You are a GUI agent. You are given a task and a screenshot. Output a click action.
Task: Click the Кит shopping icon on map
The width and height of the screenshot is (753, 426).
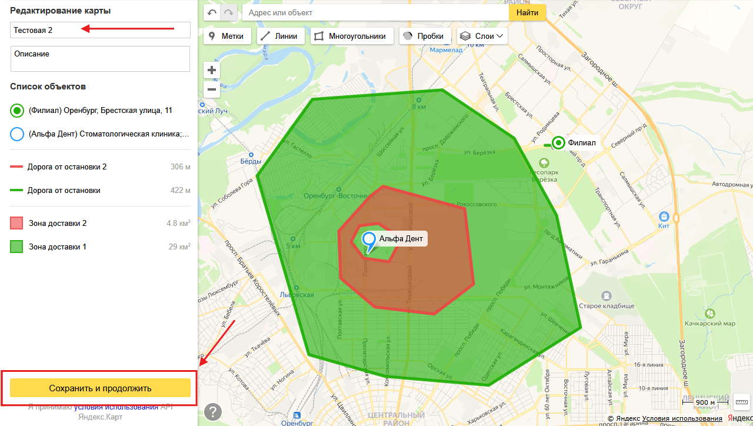pos(664,216)
